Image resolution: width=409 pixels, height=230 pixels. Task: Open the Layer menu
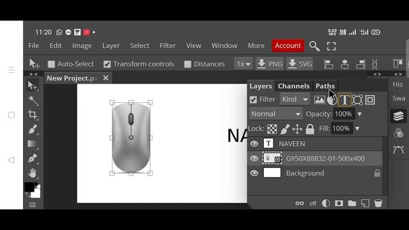click(111, 45)
